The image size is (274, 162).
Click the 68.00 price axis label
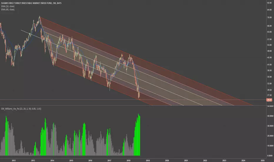(x=269, y=26)
